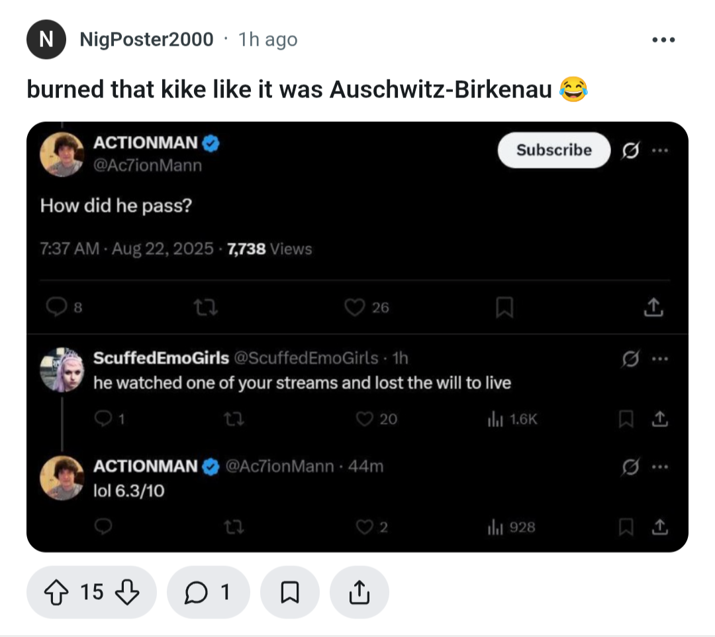Like the main tweet with 26 likes
715x637 pixels.
coord(354,308)
